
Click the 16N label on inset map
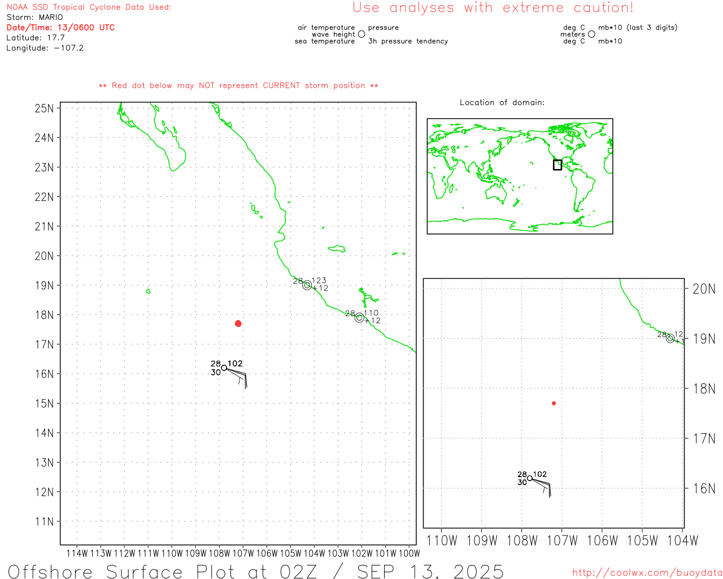coord(704,489)
